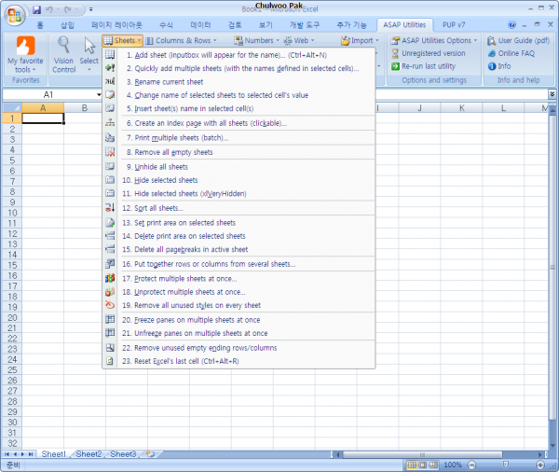Open the Import dropdown menu
Screen dimensions: 559x472
point(360,40)
